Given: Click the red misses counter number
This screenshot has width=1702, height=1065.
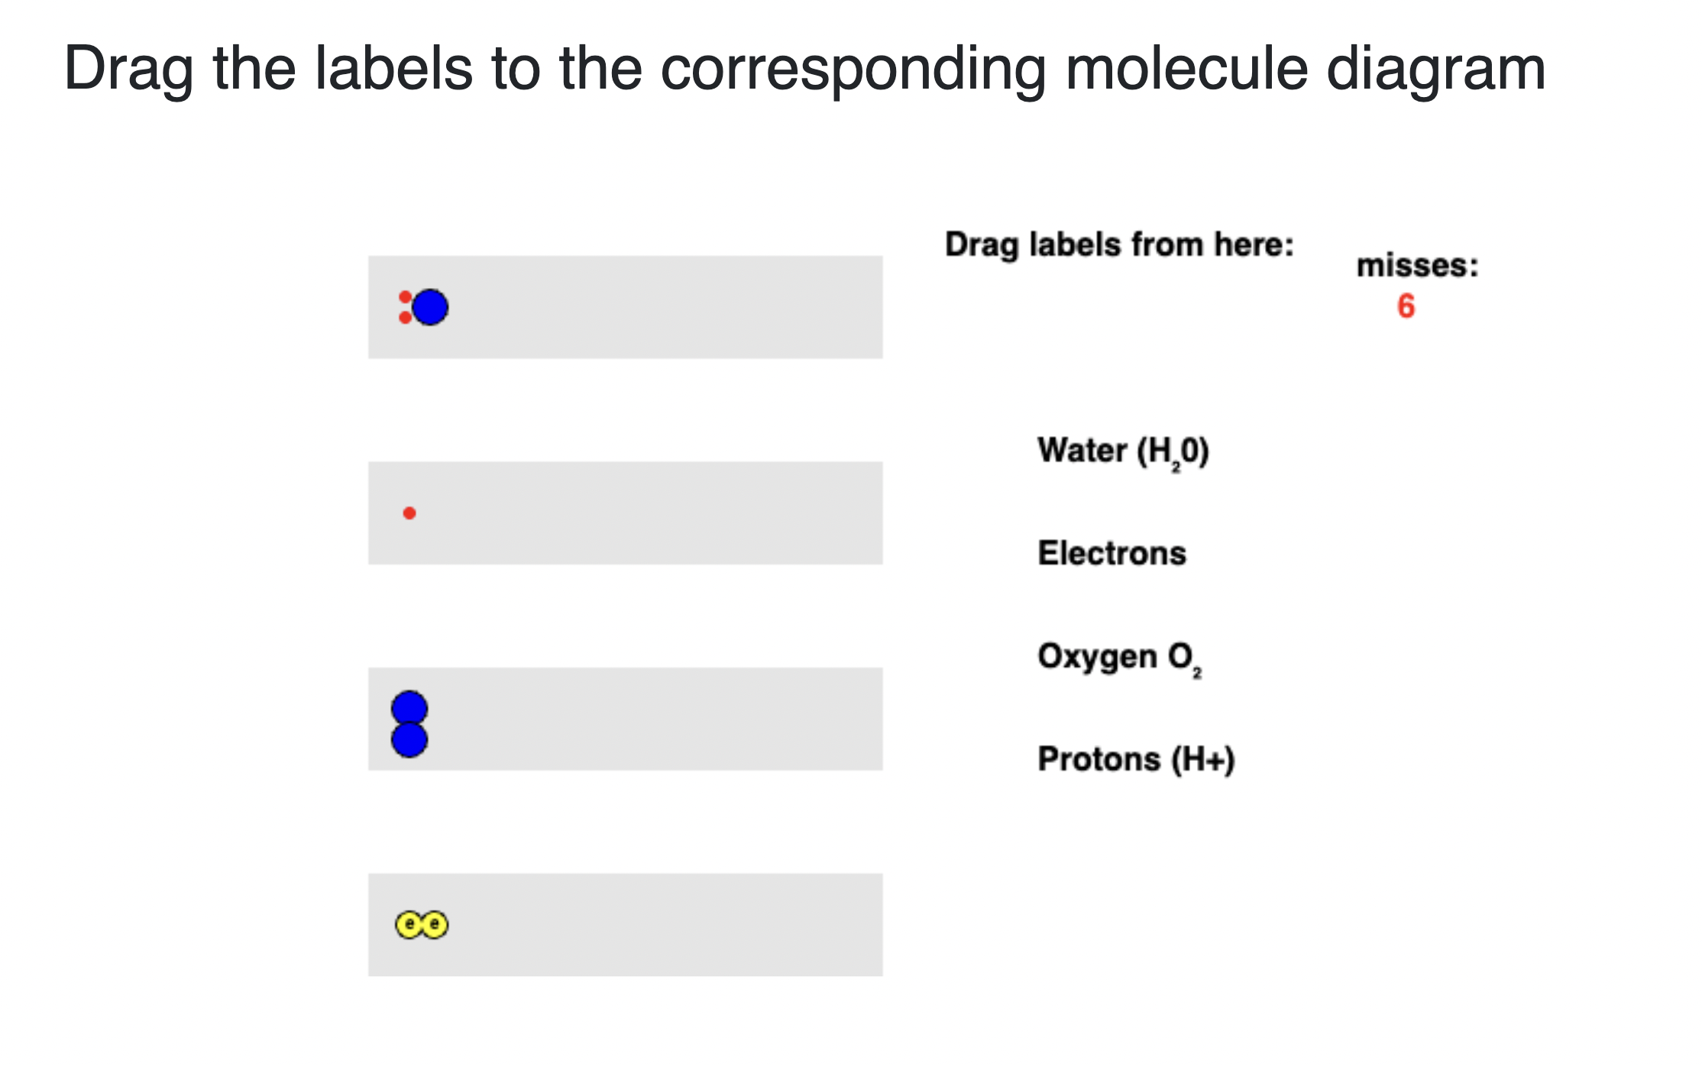Looking at the screenshot, I should coord(1406,306).
